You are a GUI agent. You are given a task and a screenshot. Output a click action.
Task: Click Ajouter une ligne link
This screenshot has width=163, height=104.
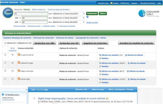pos(92,23)
